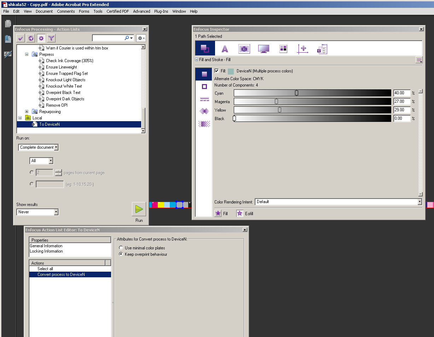Open the File menu

click(x=6, y=11)
